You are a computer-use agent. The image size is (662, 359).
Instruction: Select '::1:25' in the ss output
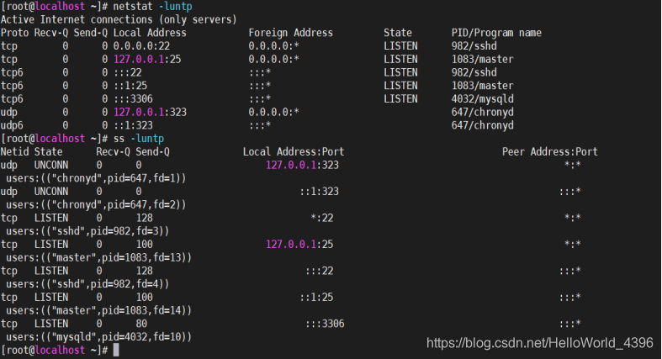[316, 297]
